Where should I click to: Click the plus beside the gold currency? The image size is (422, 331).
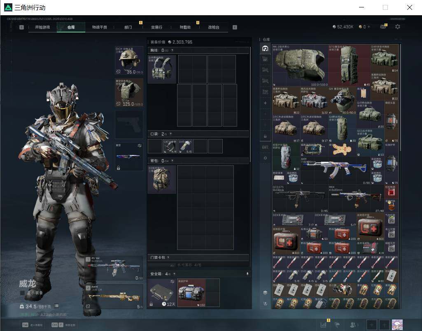click(369, 27)
